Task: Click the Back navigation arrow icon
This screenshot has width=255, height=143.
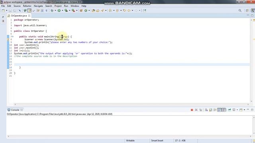Action: (x=129, y=11)
